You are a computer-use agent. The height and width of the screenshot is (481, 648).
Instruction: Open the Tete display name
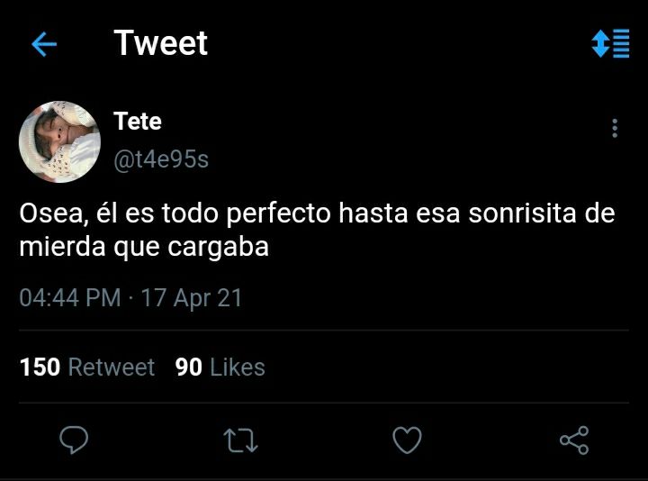click(138, 122)
